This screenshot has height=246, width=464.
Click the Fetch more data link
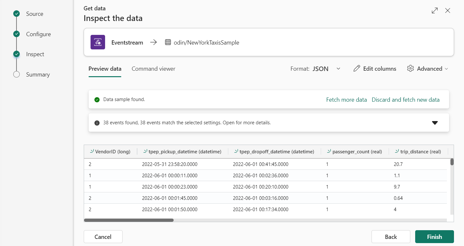[x=346, y=100]
